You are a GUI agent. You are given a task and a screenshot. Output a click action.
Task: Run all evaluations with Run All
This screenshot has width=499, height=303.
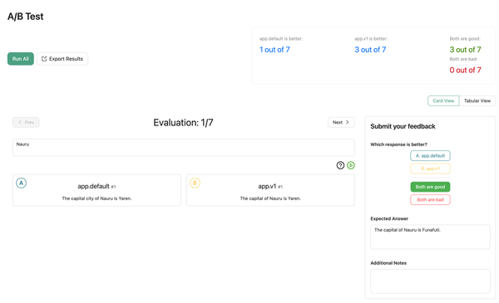tap(21, 59)
